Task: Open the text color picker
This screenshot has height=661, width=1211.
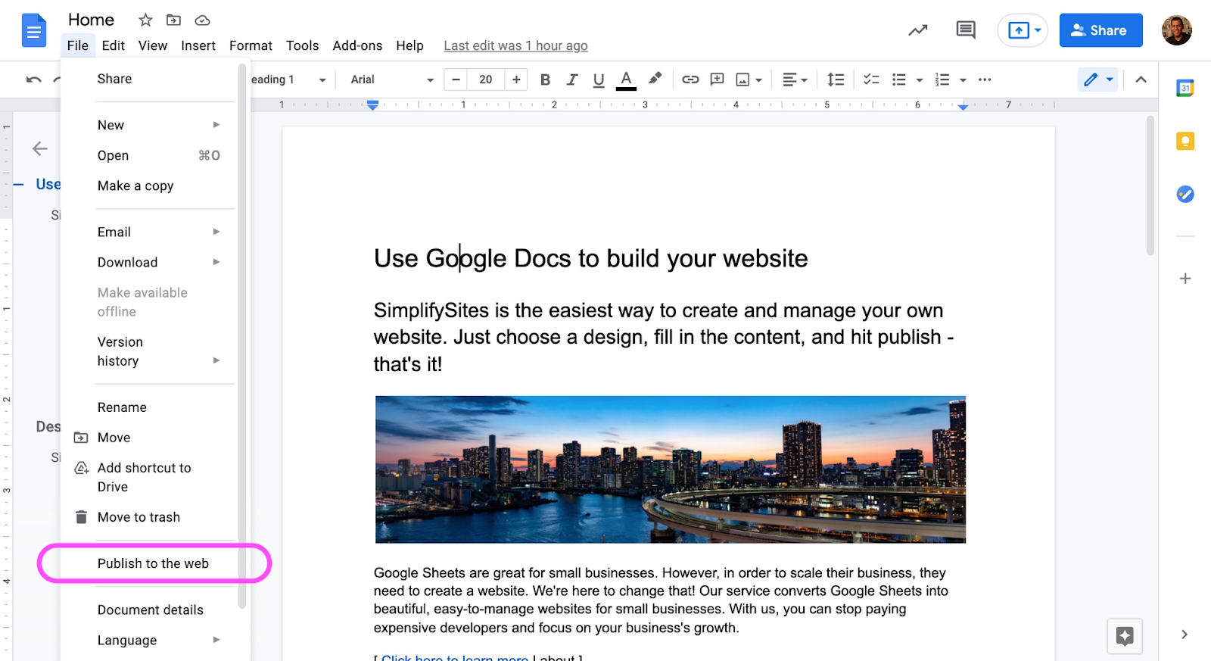Action: coord(626,80)
